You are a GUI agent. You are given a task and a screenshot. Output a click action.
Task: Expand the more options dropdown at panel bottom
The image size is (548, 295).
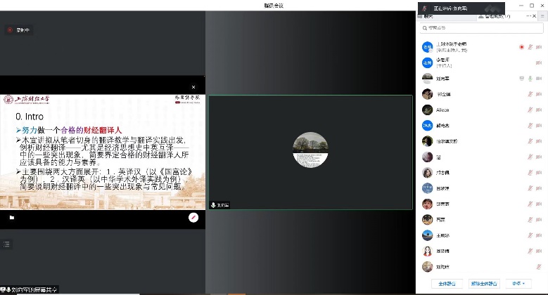click(522, 283)
